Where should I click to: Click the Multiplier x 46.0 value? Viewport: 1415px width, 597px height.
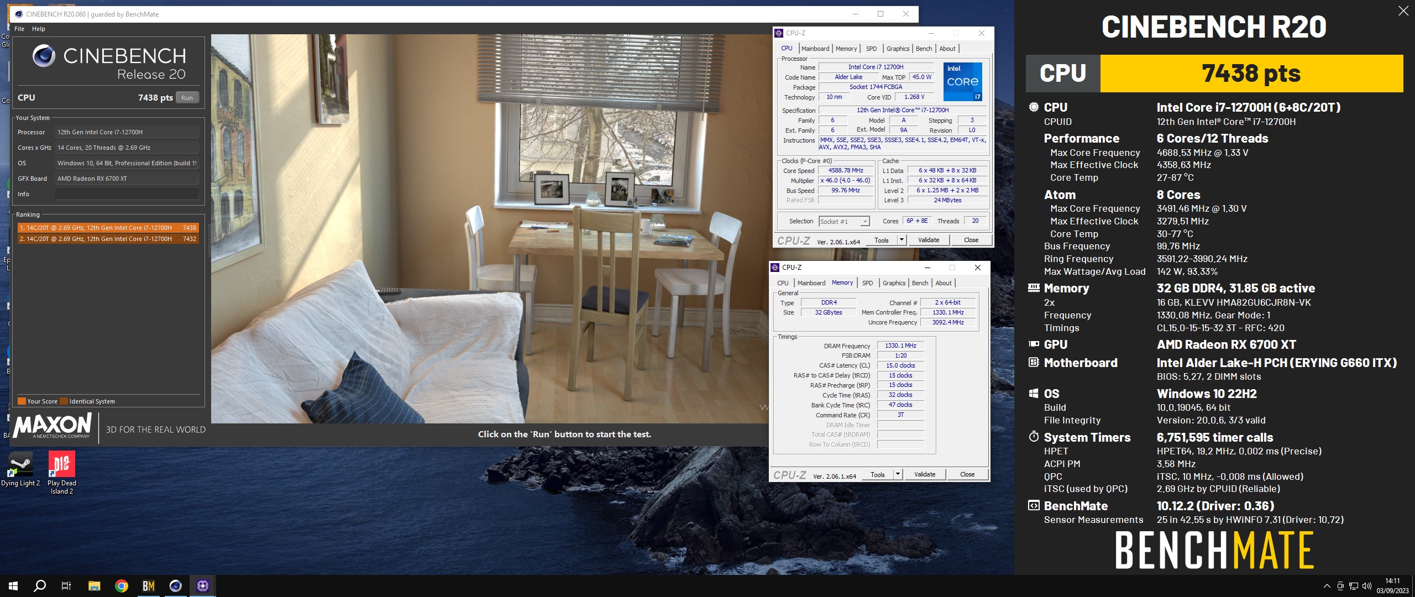(846, 180)
